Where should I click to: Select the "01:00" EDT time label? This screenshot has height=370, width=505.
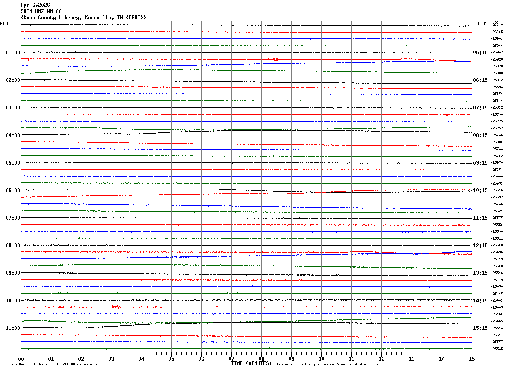[13, 53]
